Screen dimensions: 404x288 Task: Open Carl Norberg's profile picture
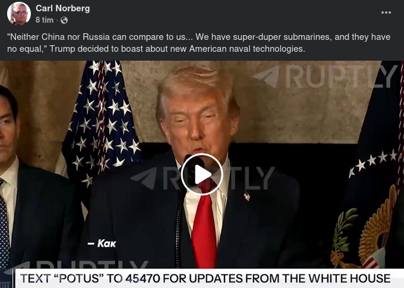click(x=19, y=14)
